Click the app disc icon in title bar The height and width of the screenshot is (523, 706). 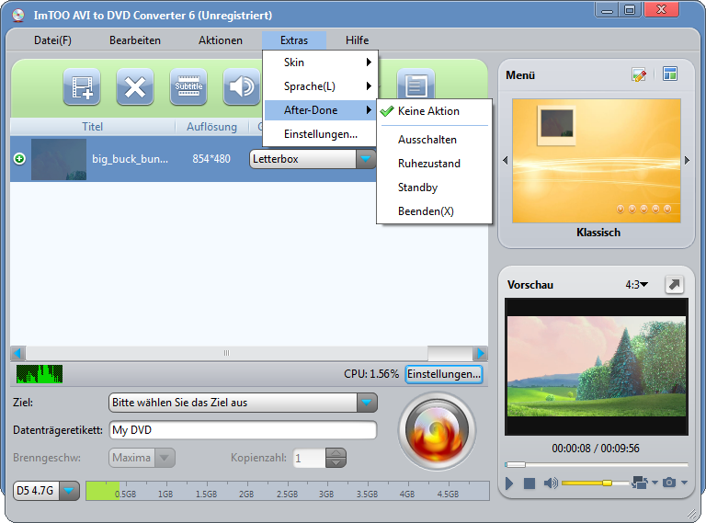pos(18,16)
